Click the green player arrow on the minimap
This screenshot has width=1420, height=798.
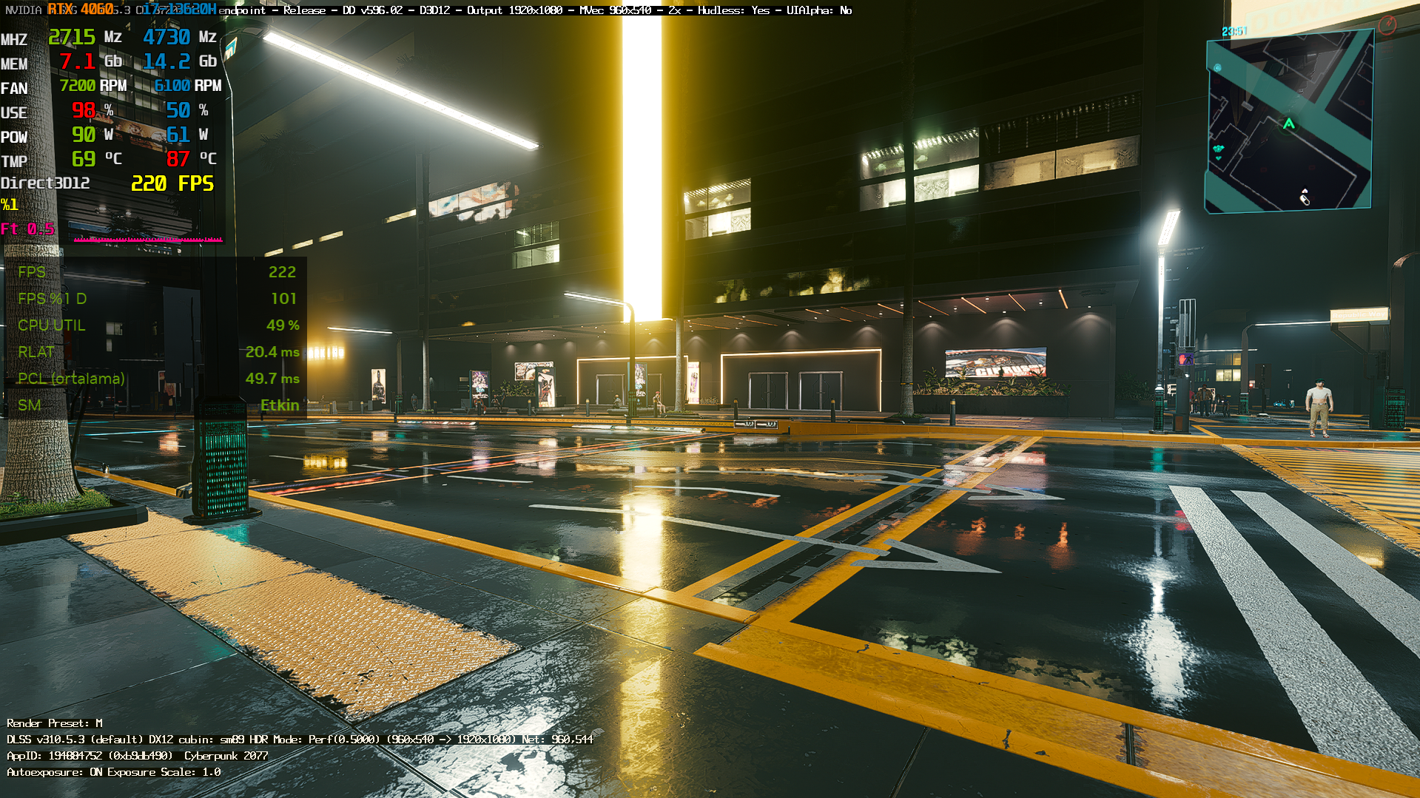coord(1289,124)
